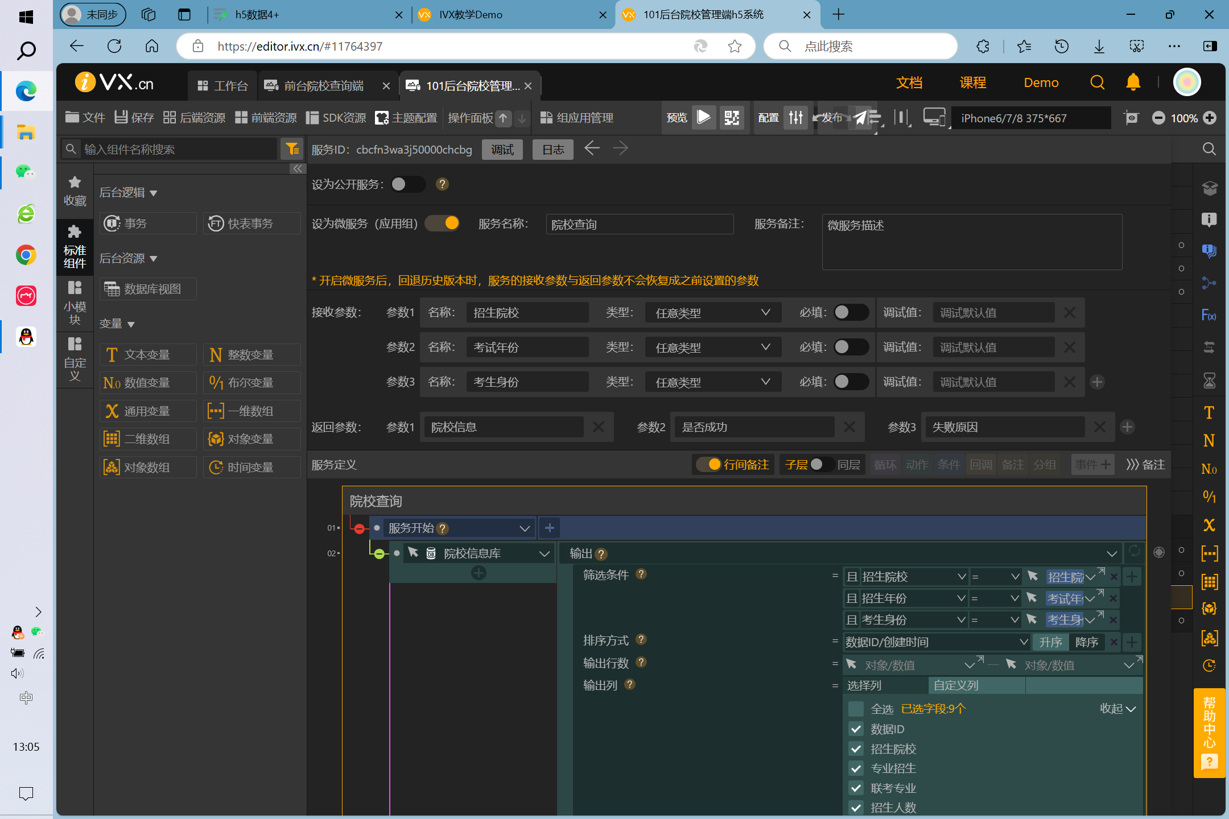Screen dimensions: 1229x819
Task: Open the QR code preview
Action: (732, 118)
